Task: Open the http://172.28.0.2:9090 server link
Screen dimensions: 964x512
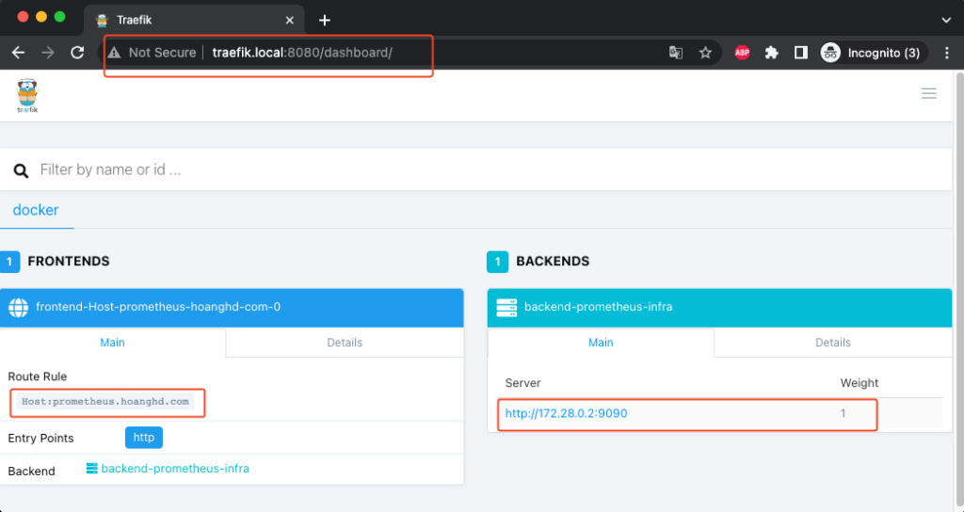Action: pyautogui.click(x=566, y=414)
